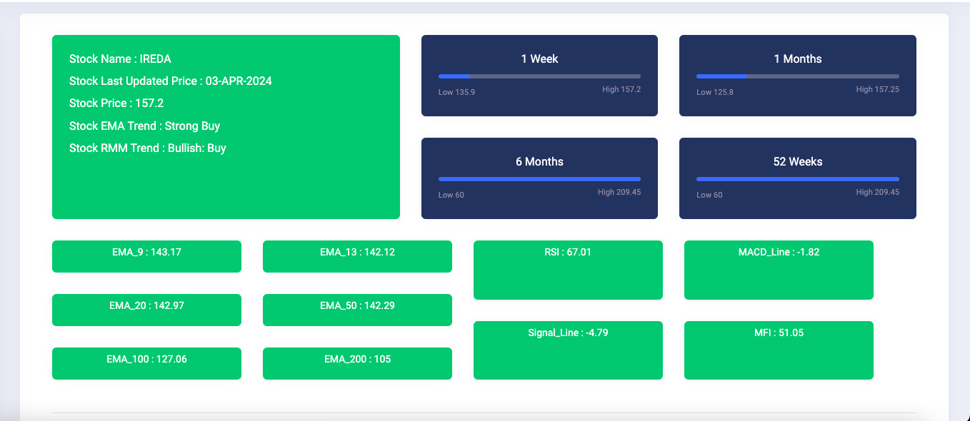Select the 1 Months card title

point(798,59)
